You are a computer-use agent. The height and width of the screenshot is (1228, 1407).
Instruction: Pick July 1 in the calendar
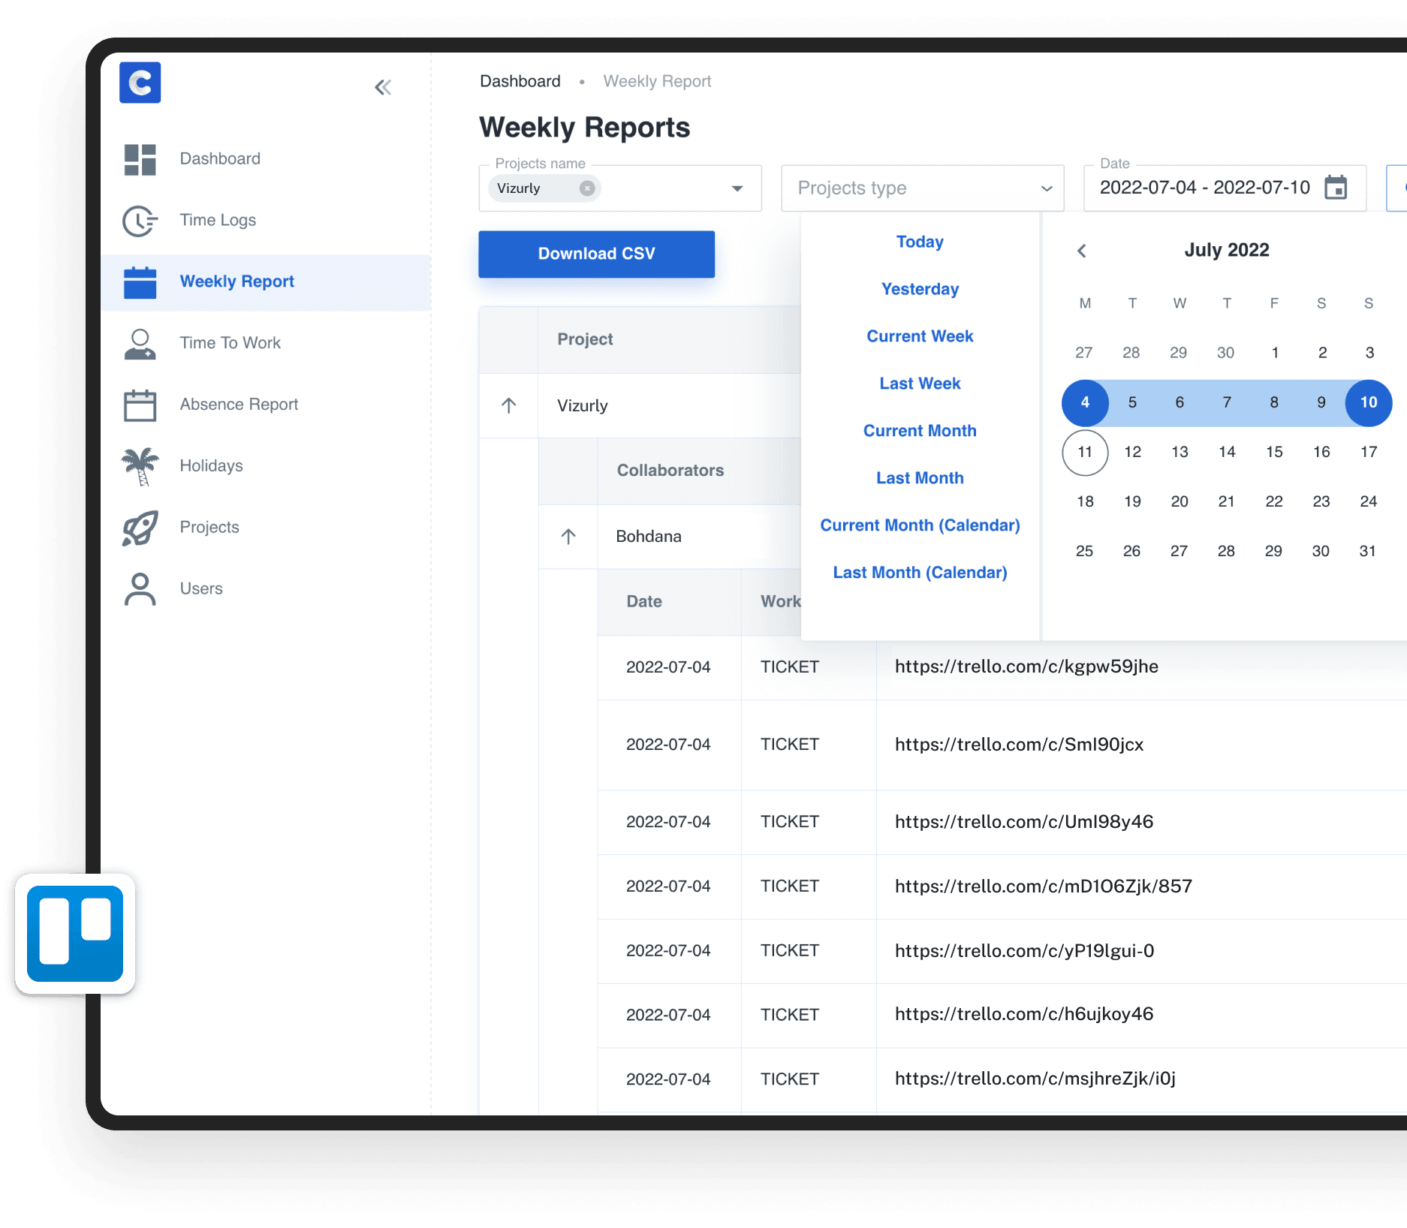(x=1274, y=354)
